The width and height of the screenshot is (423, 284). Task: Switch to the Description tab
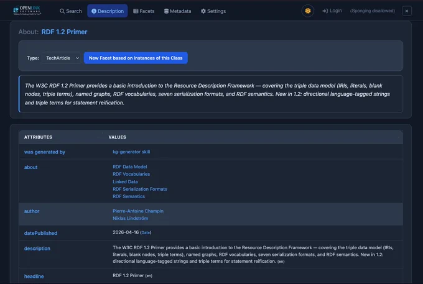108,11
